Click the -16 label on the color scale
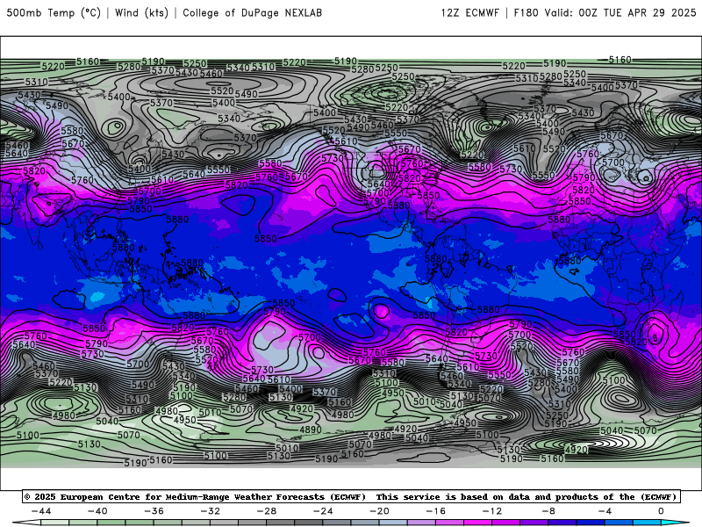 (435, 511)
